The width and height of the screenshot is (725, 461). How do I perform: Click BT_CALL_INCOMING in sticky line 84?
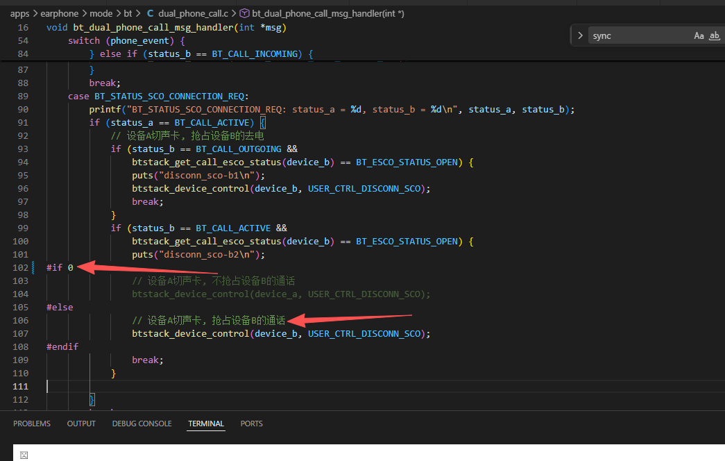[255, 53]
